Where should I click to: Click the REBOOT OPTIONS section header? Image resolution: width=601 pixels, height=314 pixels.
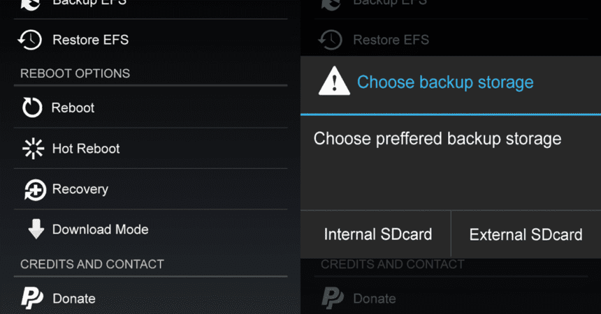[x=75, y=73]
